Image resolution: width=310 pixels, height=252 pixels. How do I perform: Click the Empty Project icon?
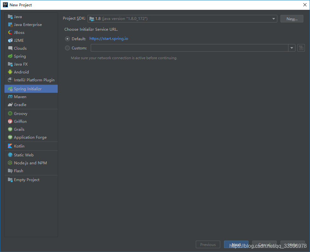pyautogui.click(x=10, y=180)
